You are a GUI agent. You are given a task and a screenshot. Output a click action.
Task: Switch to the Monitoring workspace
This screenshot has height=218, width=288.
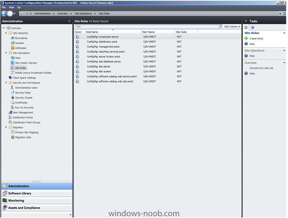(37, 200)
